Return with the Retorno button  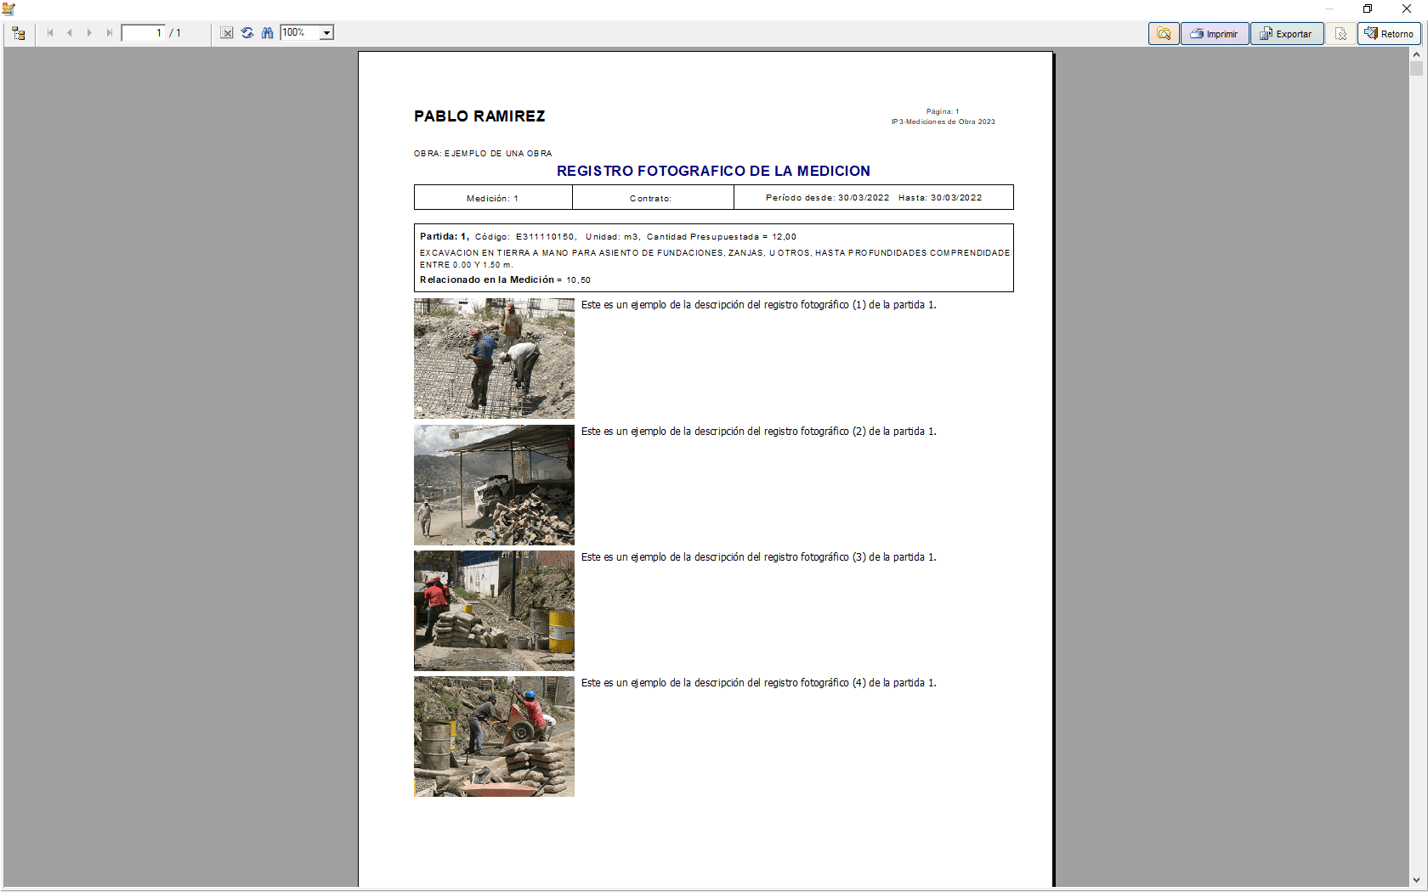[x=1388, y=34]
